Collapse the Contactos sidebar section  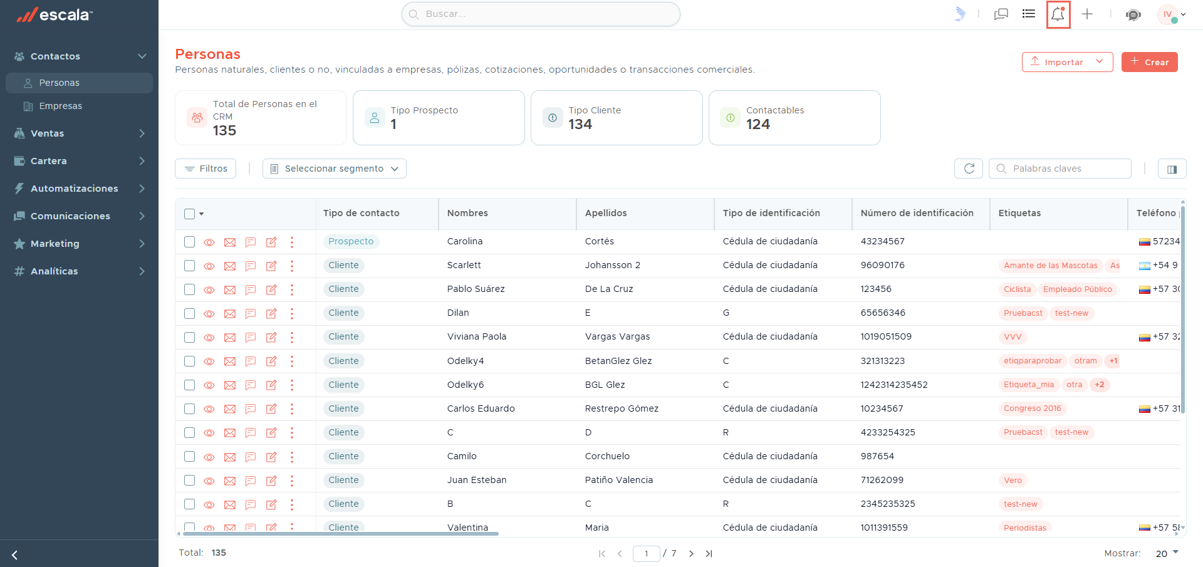tap(80, 56)
